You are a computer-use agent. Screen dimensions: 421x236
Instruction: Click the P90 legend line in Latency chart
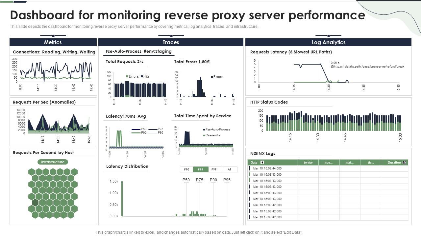136,133
